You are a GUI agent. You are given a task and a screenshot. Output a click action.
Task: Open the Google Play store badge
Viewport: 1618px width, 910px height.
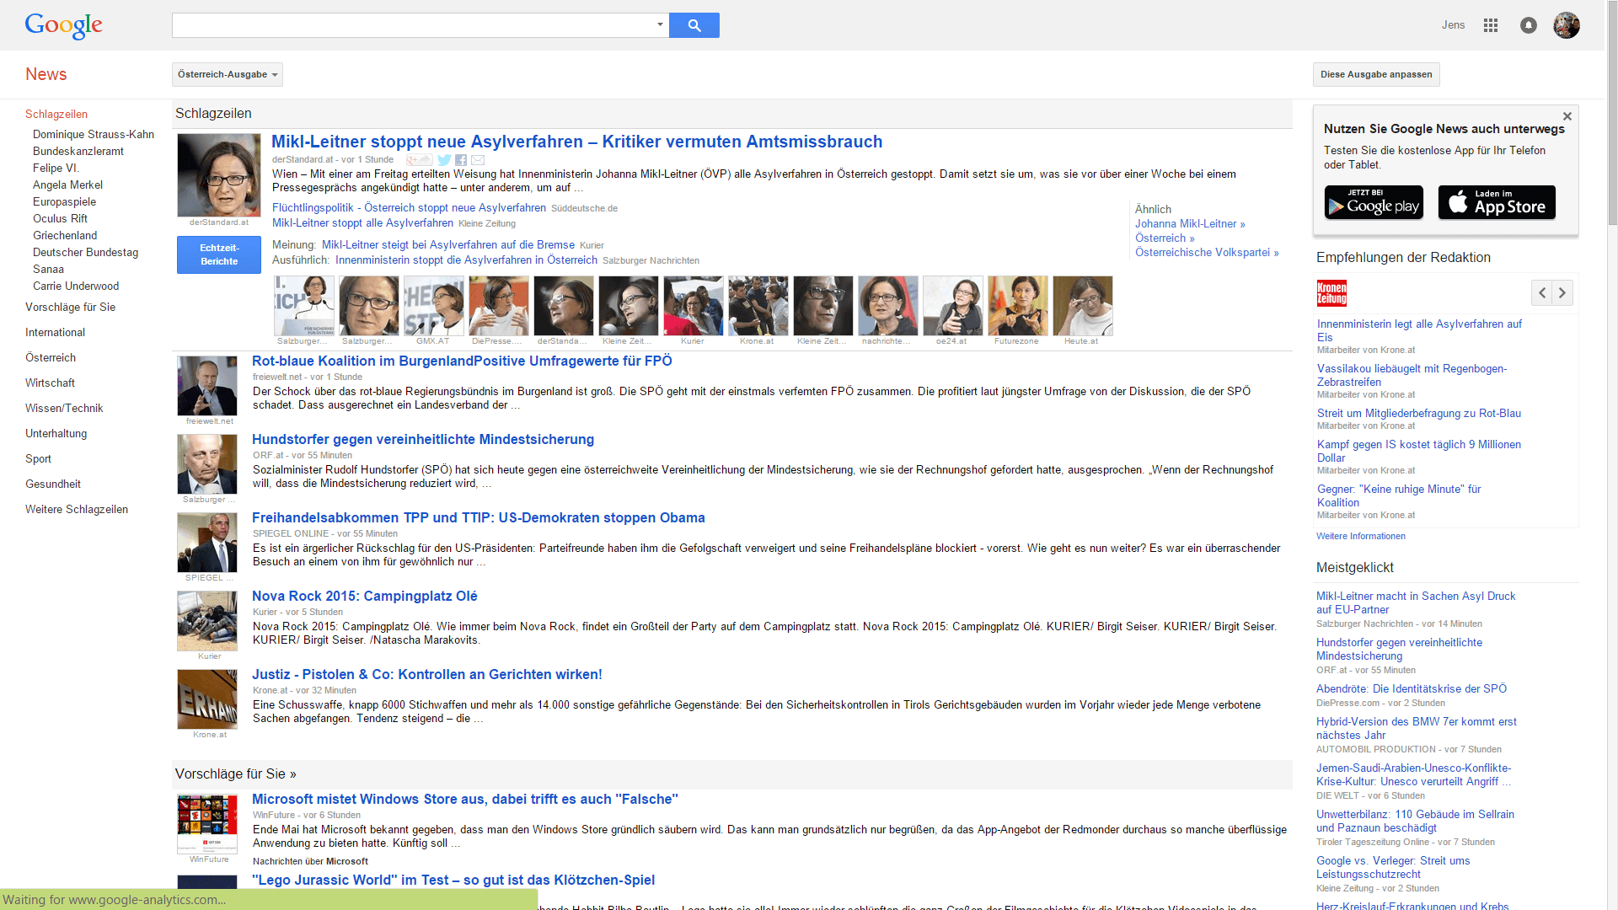pos(1374,202)
